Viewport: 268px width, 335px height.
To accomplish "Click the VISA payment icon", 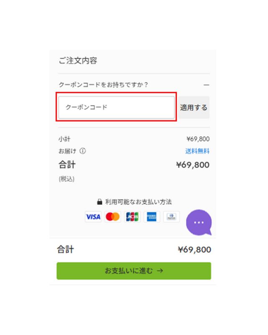I will [x=93, y=216].
